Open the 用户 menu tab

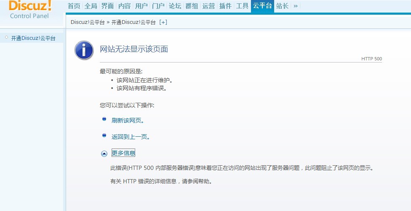tap(141, 6)
